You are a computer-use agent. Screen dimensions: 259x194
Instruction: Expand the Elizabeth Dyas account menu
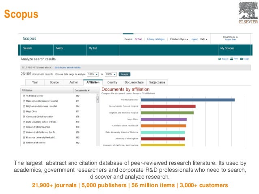tap(179, 39)
